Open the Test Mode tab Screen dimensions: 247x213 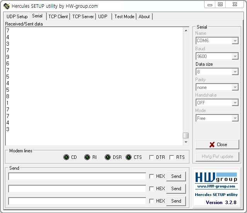pos(124,17)
